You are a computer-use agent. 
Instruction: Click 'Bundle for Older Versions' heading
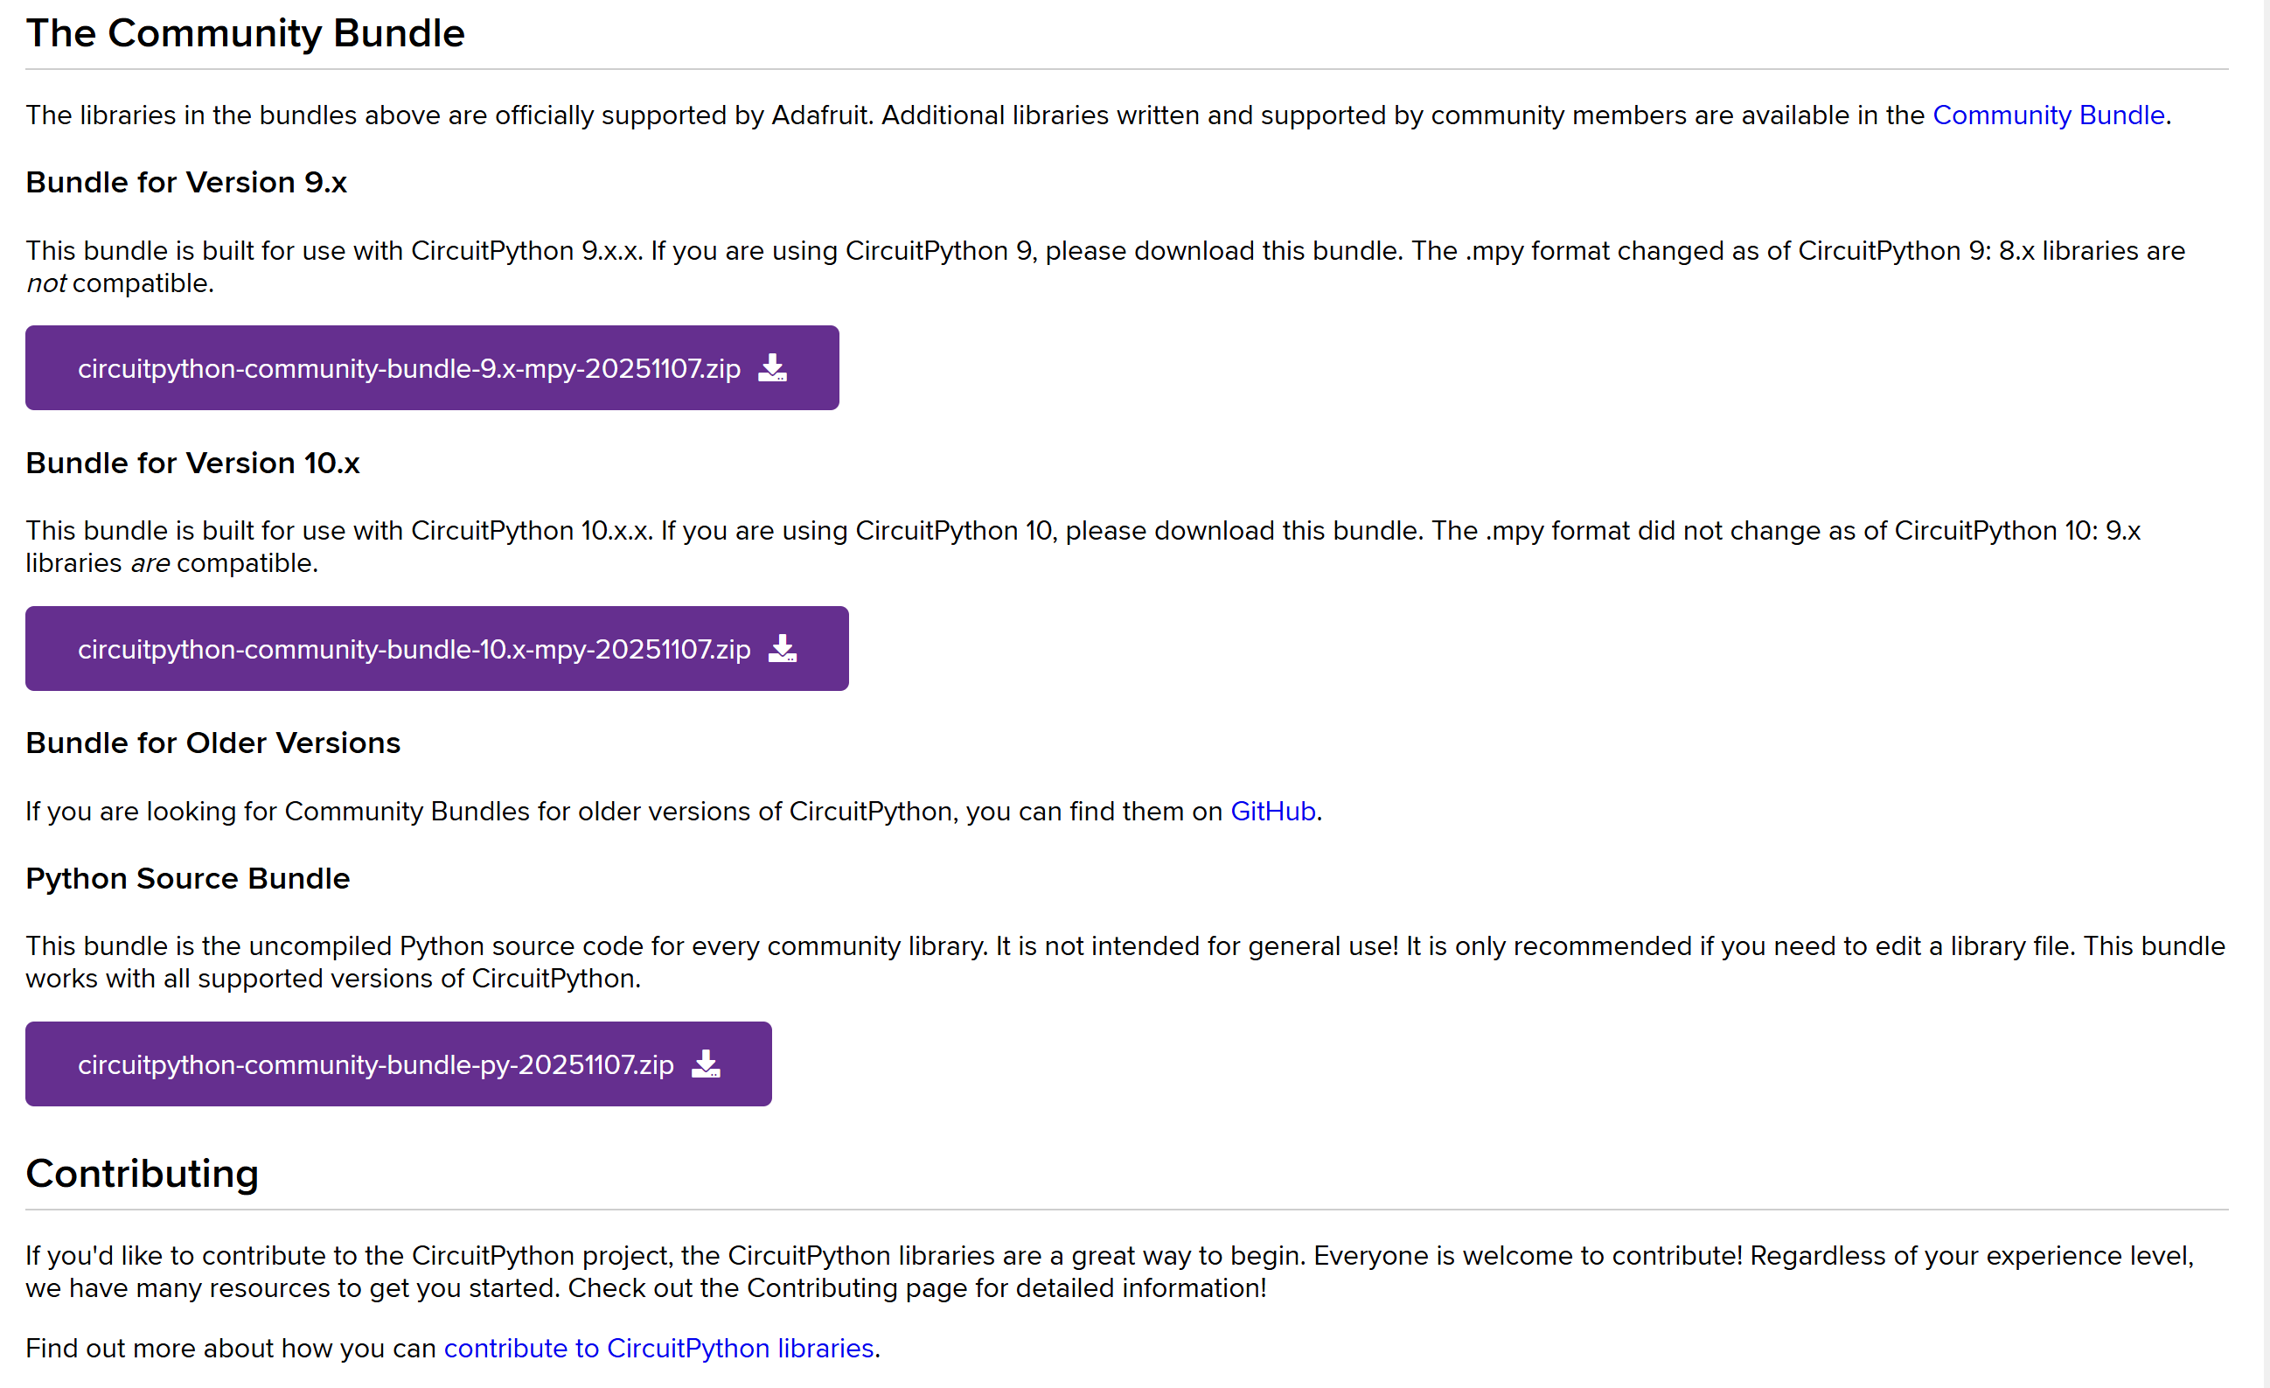[212, 743]
